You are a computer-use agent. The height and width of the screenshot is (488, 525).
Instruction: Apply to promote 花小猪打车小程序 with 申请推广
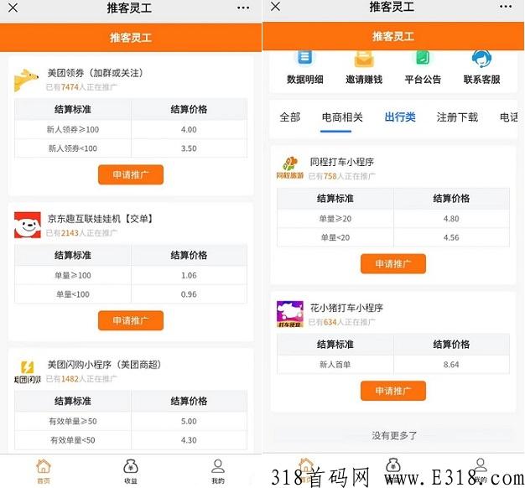393,391
